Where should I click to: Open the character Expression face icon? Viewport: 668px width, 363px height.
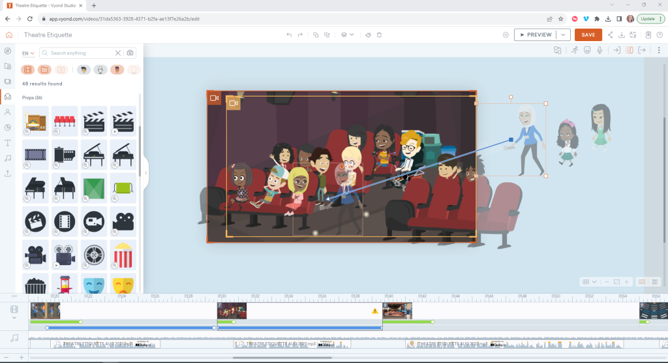pos(587,50)
